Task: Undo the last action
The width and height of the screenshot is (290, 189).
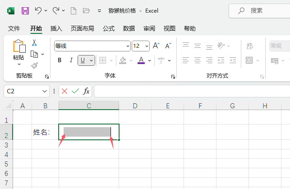Action: tap(38, 10)
